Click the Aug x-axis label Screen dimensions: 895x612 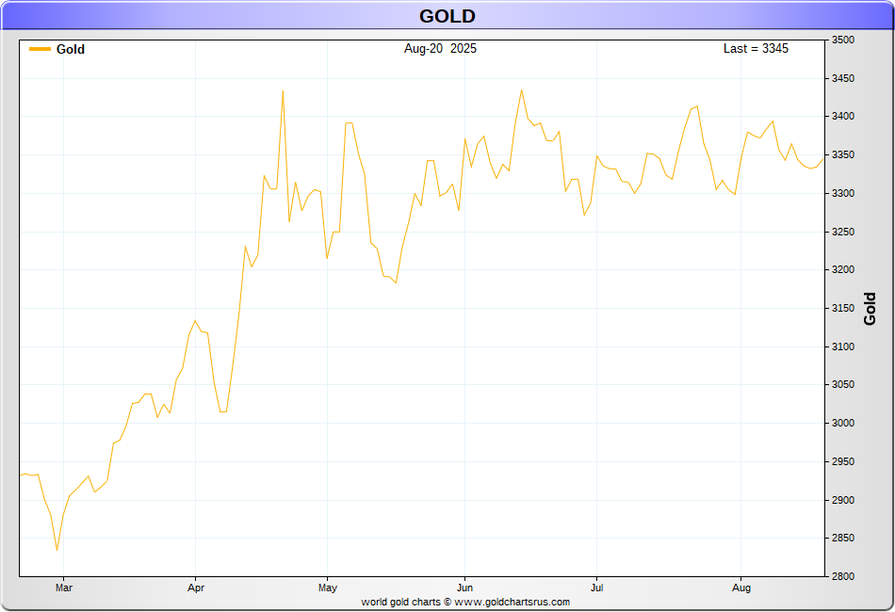pos(740,588)
